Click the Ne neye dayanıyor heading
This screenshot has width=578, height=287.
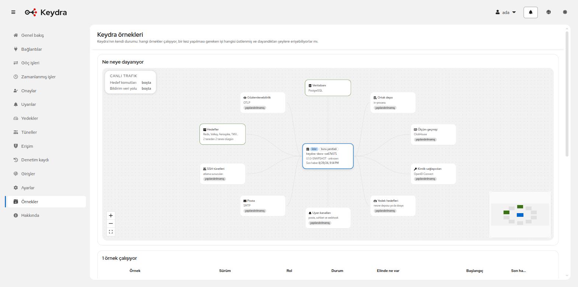[123, 62]
